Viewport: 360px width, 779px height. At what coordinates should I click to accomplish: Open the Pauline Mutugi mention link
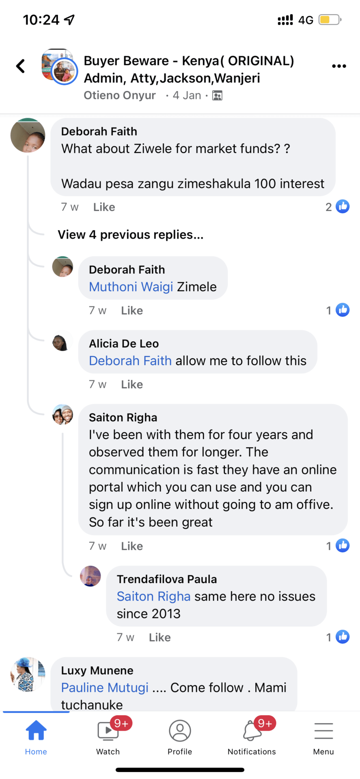(105, 688)
